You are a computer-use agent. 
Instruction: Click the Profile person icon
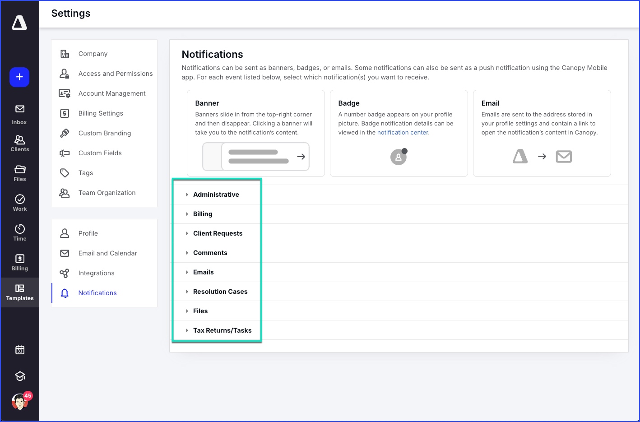[x=65, y=233]
